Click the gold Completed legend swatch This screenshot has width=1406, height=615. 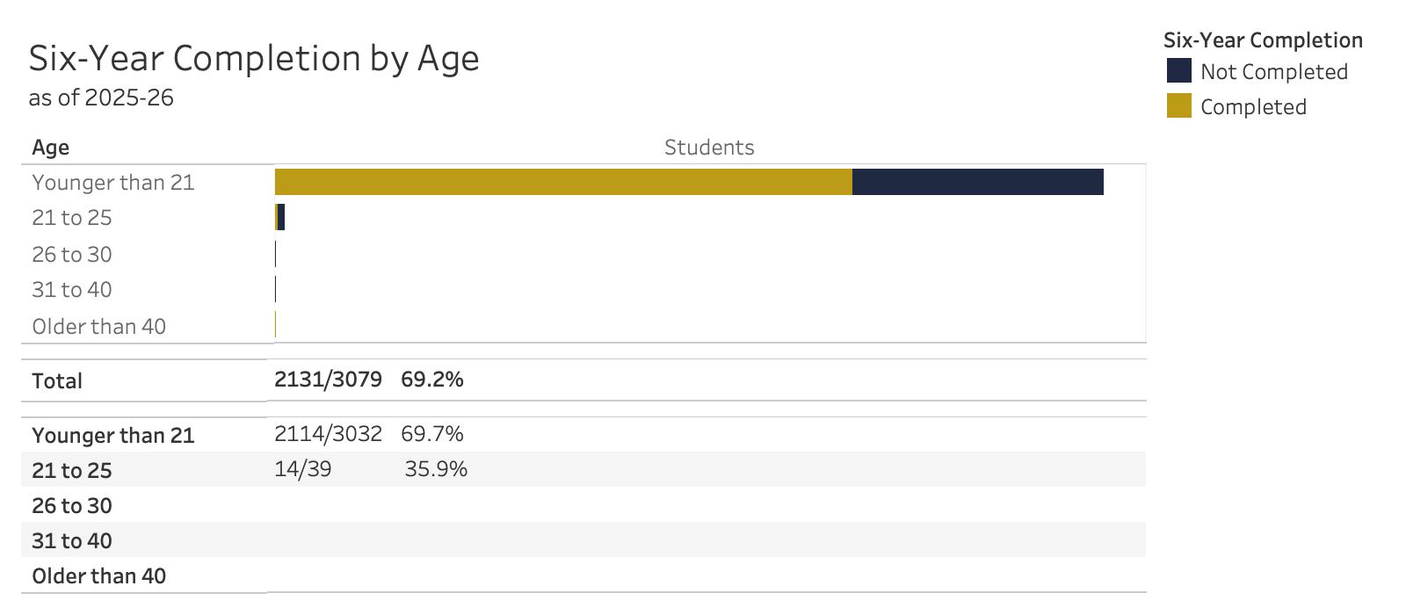(1178, 106)
